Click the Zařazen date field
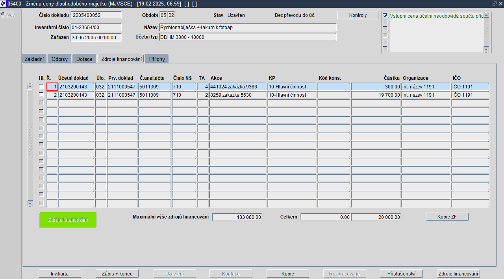Screen dimensions: 504x279 [96, 37]
